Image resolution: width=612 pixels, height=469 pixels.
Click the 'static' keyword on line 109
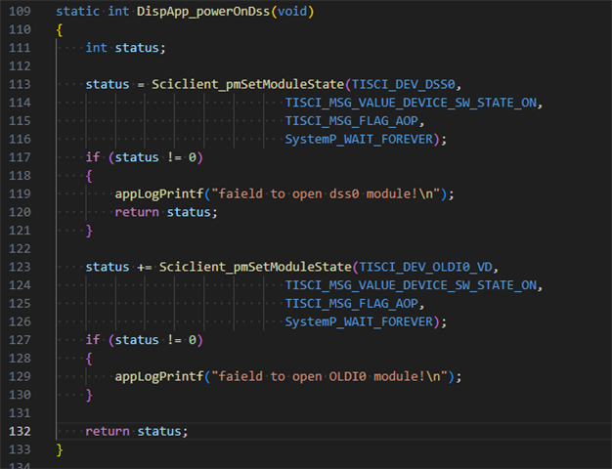coord(77,12)
